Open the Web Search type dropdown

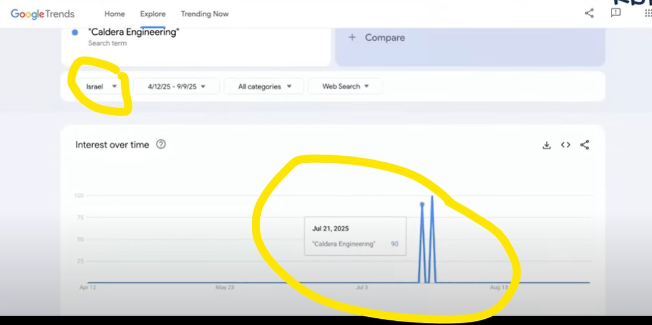(x=345, y=86)
